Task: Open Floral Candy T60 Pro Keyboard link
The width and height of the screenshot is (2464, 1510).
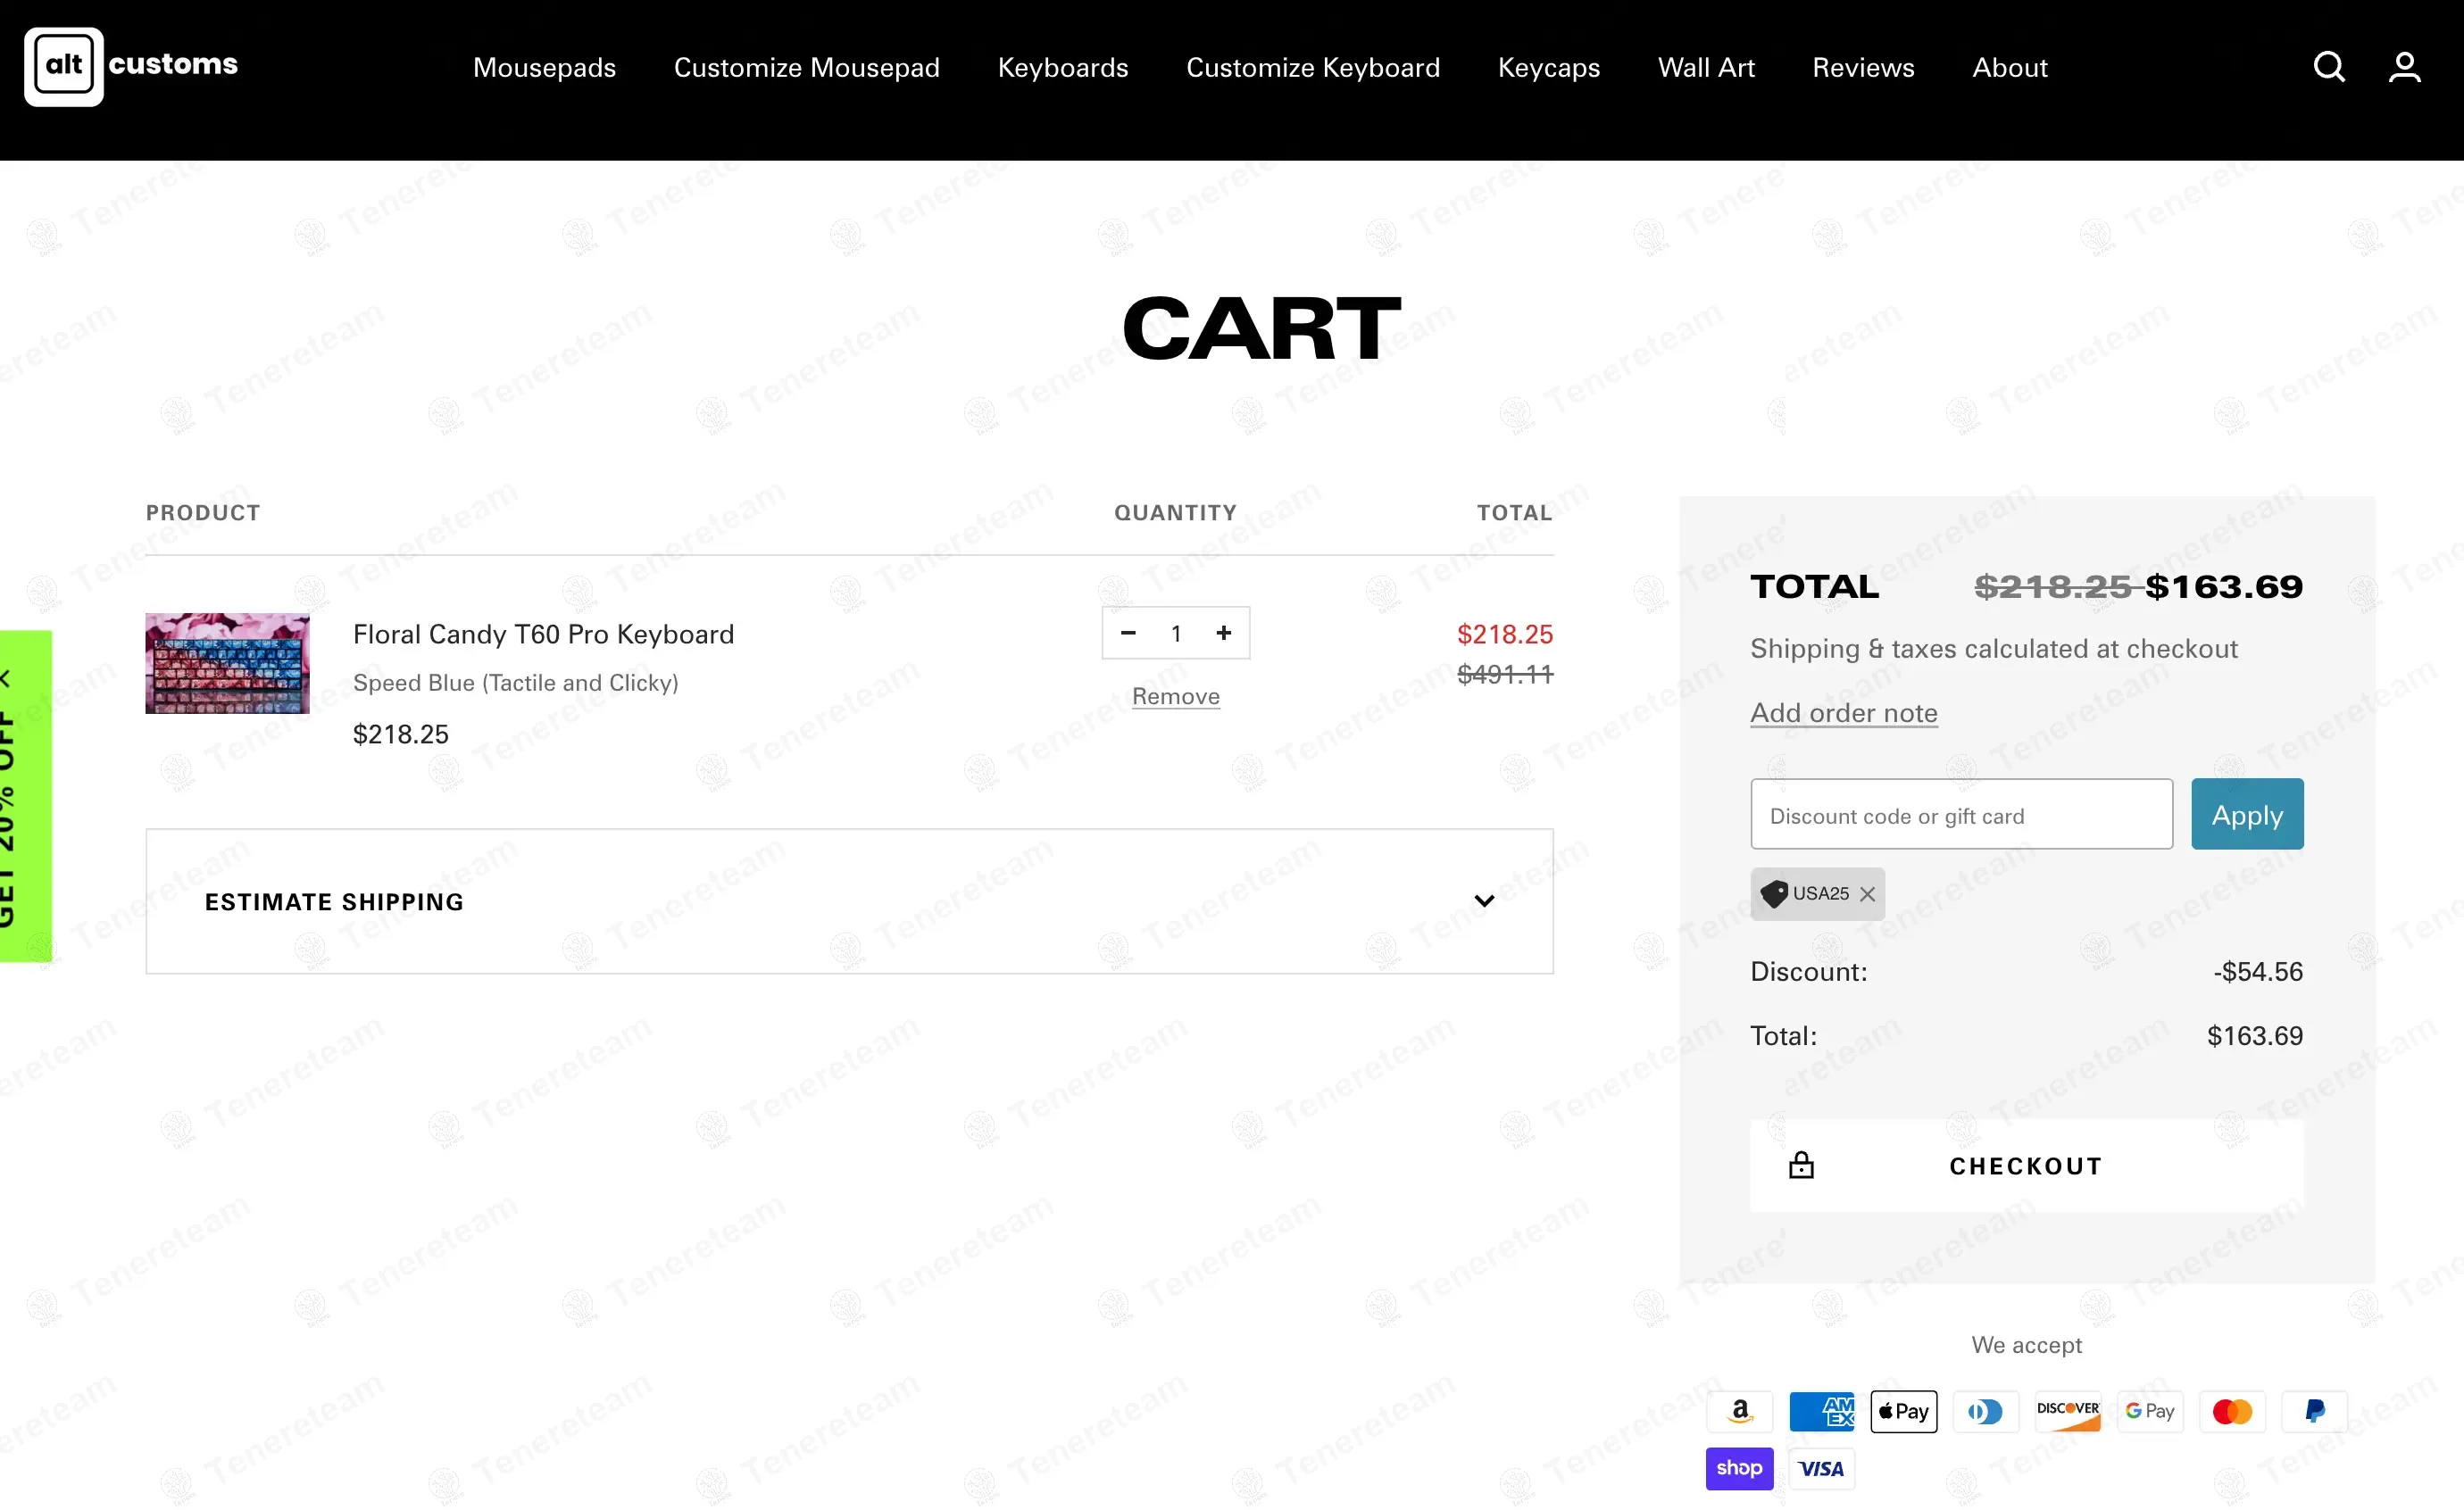Action: [543, 634]
